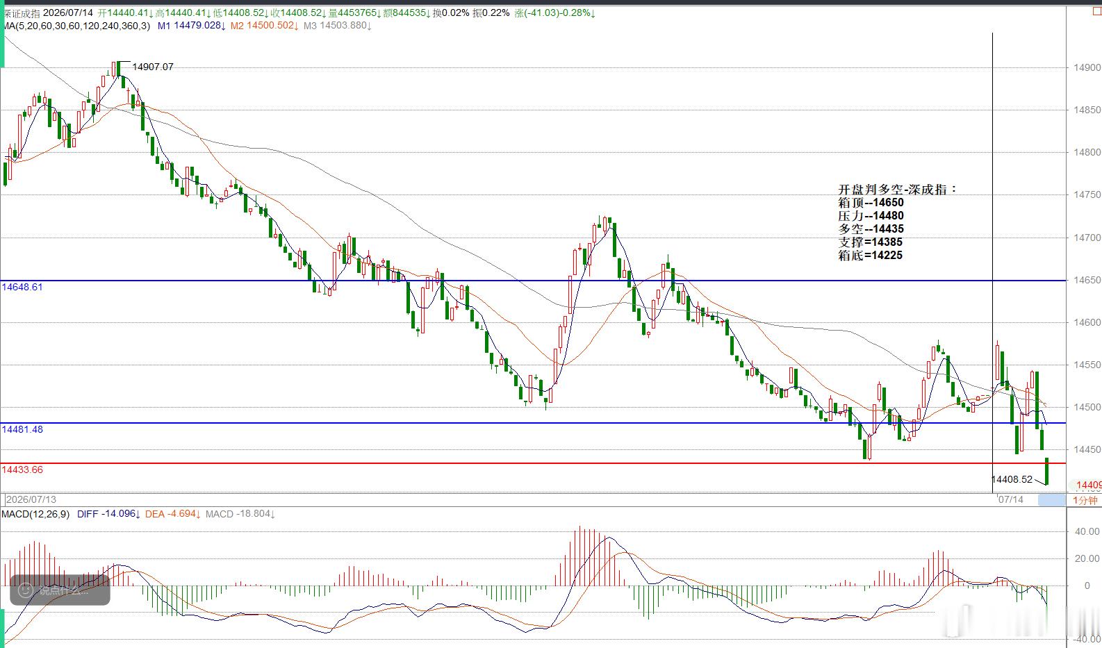This screenshot has width=1102, height=648.
Task: Click the red current price tag 14409
Action: 1087,485
